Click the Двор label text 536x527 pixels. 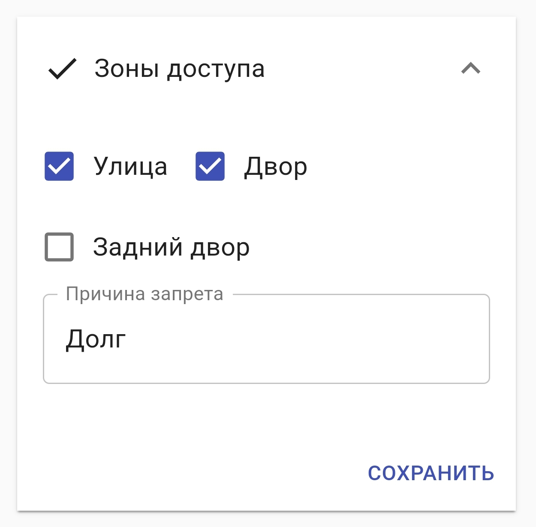(275, 166)
